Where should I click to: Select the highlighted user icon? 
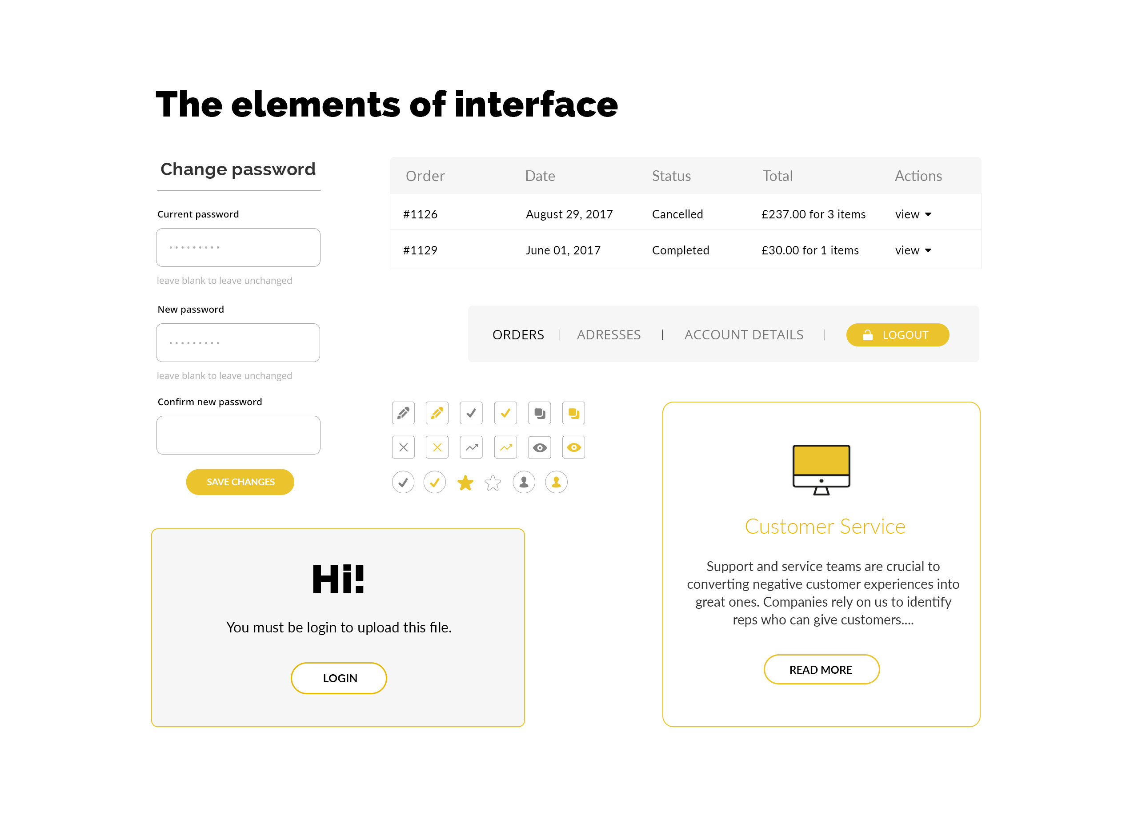(x=557, y=482)
